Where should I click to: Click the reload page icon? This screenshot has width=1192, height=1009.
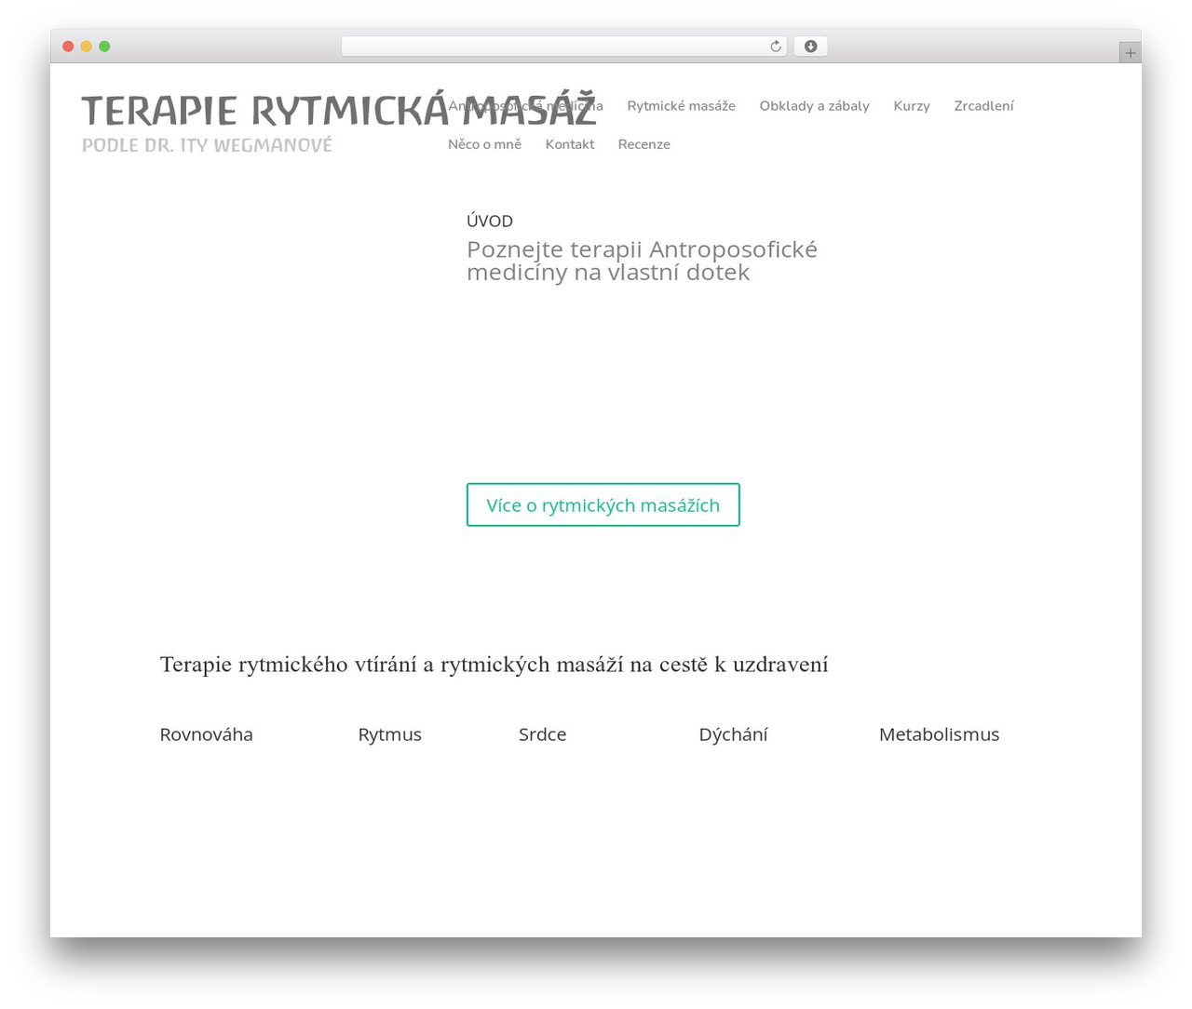click(775, 47)
